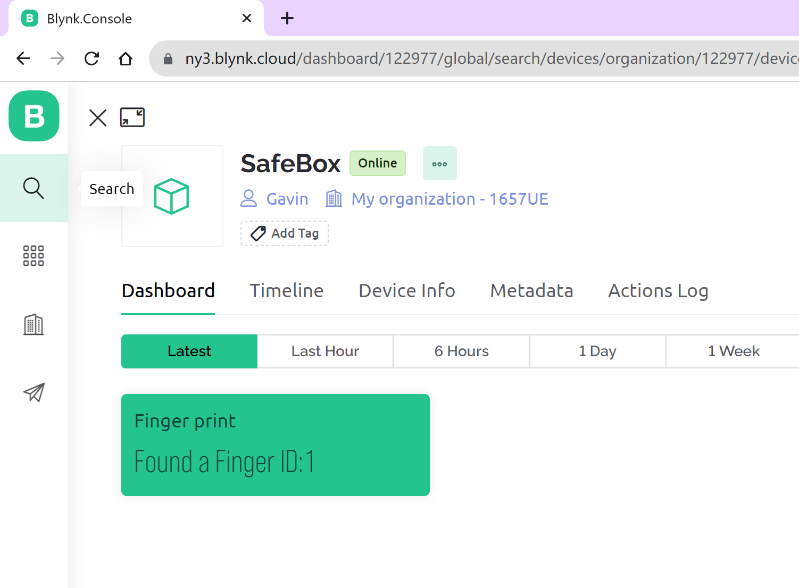799x588 pixels.
Task: Click the user icon beside Gavin
Action: [249, 198]
